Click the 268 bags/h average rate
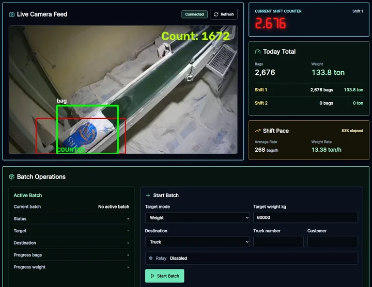Screen dimensions: 372x287 point(267,150)
